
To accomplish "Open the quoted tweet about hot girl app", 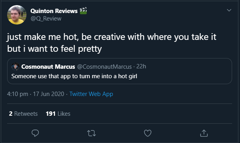I will [120, 71].
